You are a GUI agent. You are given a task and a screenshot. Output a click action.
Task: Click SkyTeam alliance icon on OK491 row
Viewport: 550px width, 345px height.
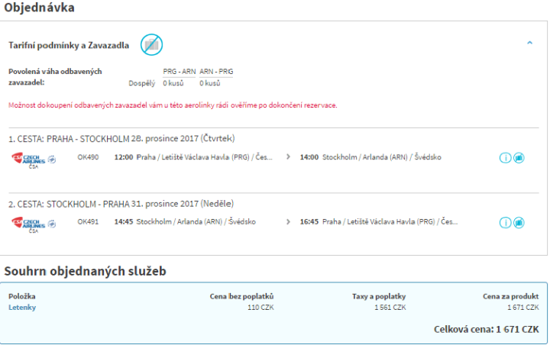(53, 224)
